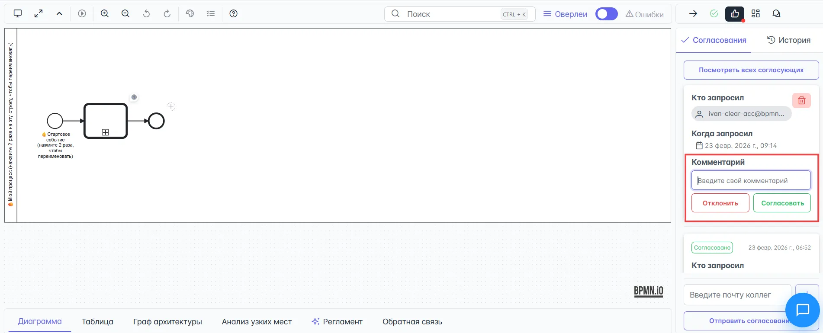Collapse the toolbar with the chevron up

point(59,13)
